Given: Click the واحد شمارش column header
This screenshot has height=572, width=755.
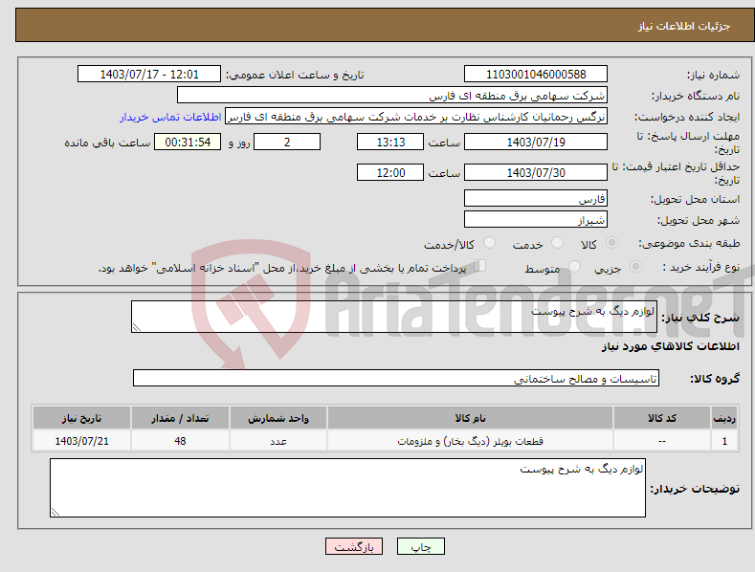Looking at the screenshot, I should pos(278,418).
